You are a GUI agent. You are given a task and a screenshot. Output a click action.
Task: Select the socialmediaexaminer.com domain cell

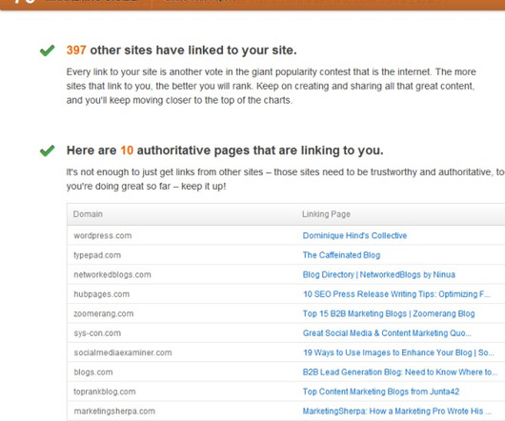click(123, 352)
